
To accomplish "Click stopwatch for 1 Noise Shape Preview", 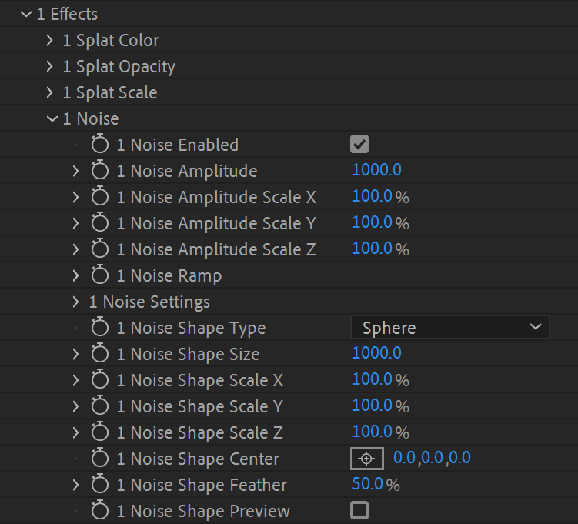I will [100, 511].
